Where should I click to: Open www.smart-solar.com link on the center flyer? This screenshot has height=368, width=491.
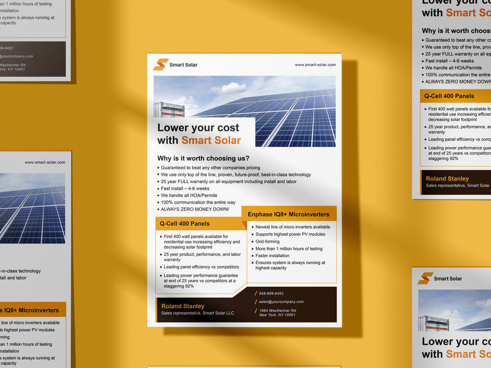315,65
